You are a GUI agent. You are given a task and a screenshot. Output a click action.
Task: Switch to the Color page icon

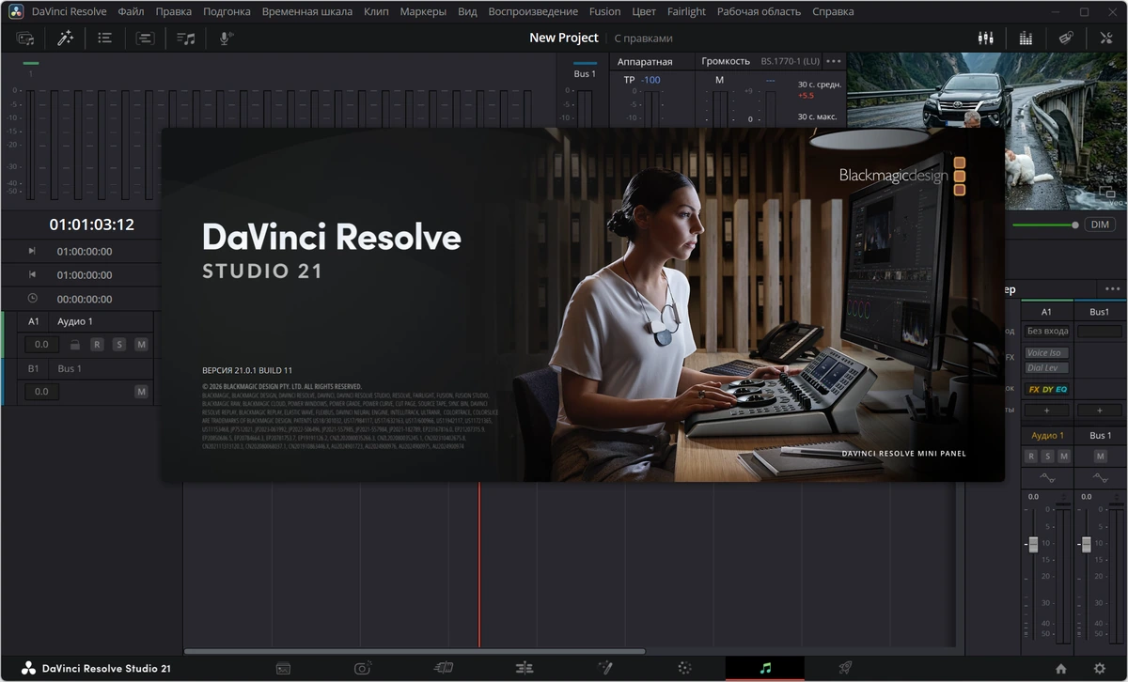click(x=684, y=668)
